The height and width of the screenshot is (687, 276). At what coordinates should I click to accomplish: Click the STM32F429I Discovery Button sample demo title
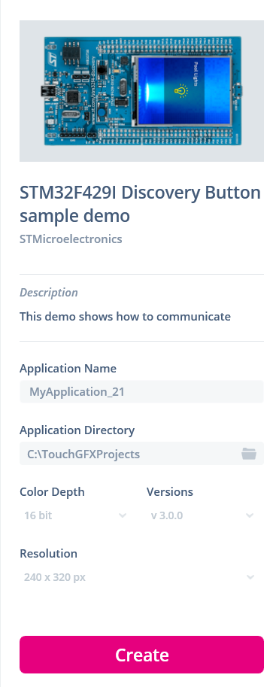(140, 204)
